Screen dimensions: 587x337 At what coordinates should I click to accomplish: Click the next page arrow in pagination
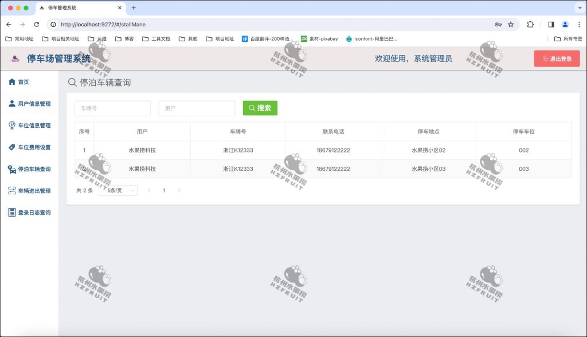(179, 190)
